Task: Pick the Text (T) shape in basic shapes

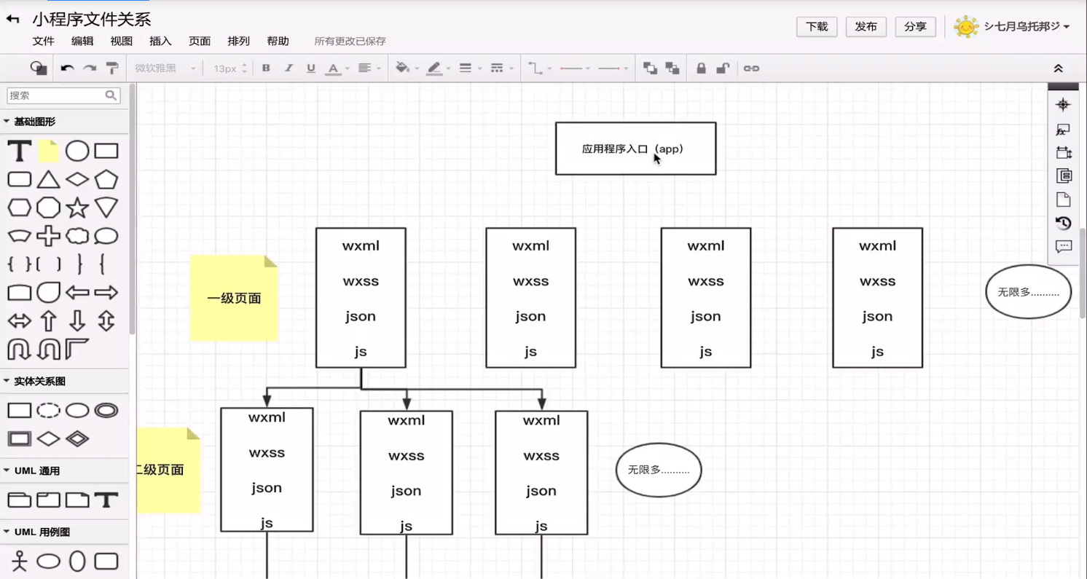Action: tap(20, 151)
